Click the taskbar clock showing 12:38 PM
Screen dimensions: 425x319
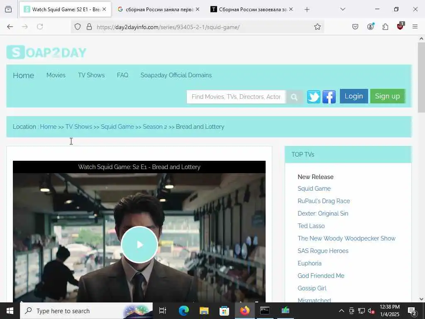point(389,311)
